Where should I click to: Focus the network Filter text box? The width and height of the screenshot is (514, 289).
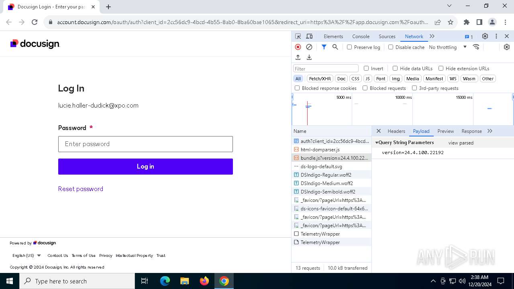point(326,69)
